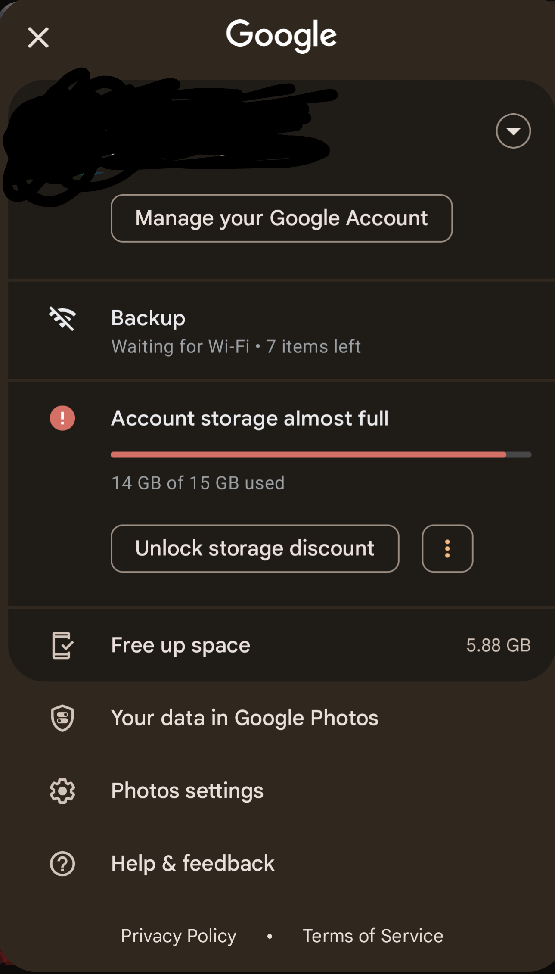Tap the Free up space phone icon
The image size is (555, 974).
coord(62,645)
